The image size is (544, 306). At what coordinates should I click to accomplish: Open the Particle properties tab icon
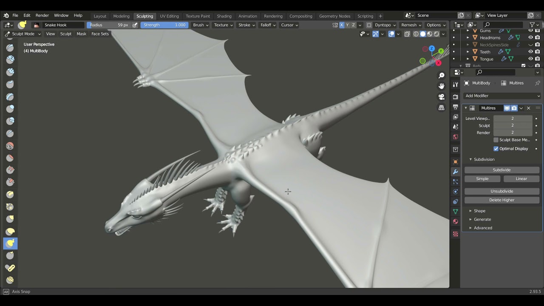pos(456,182)
